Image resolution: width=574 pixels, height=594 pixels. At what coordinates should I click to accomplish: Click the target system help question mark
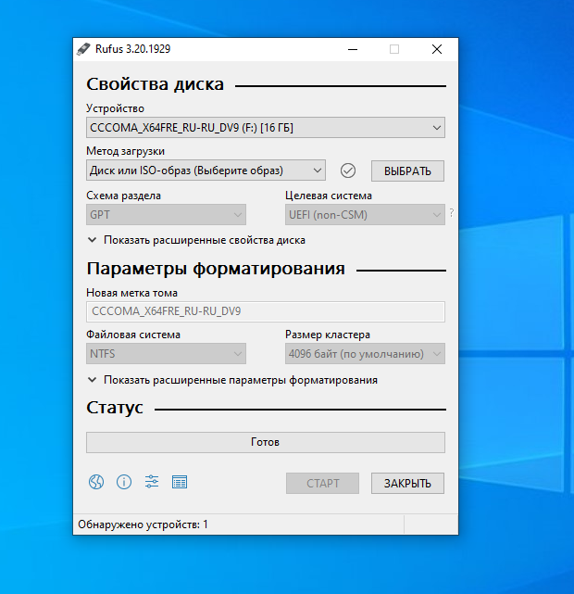coord(452,213)
